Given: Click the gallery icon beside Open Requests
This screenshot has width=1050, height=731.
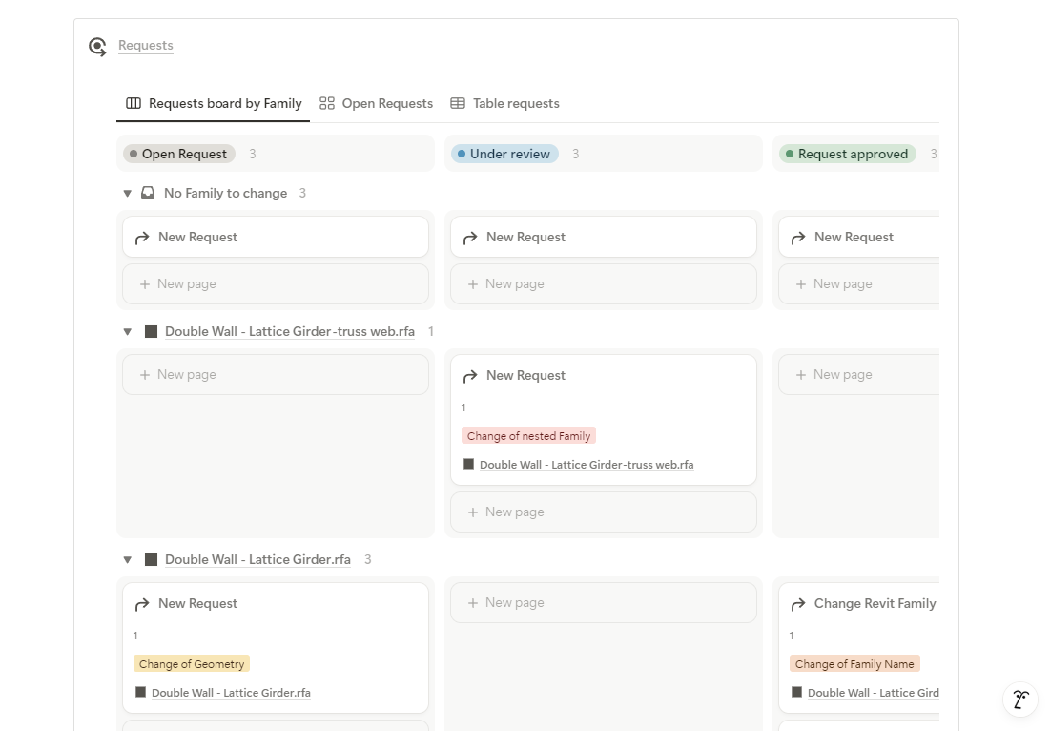Looking at the screenshot, I should click(x=327, y=103).
